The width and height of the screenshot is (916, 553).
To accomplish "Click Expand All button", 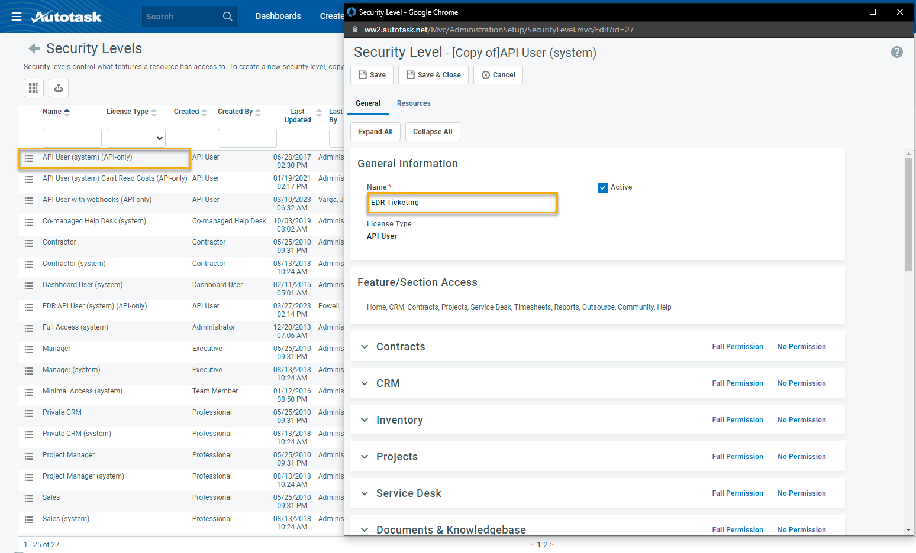I will [x=375, y=132].
